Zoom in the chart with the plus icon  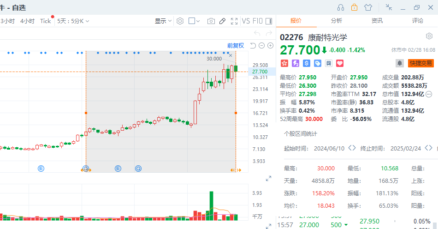click(x=270, y=46)
